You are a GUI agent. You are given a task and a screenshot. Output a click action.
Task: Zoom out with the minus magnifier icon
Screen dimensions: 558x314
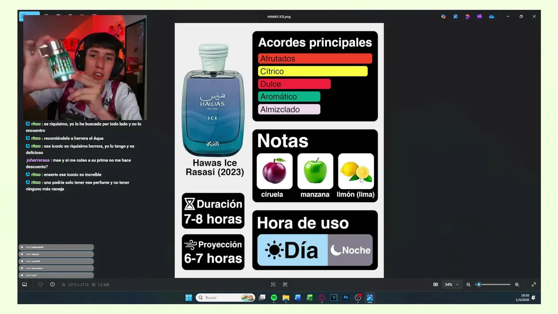pyautogui.click(x=469, y=284)
